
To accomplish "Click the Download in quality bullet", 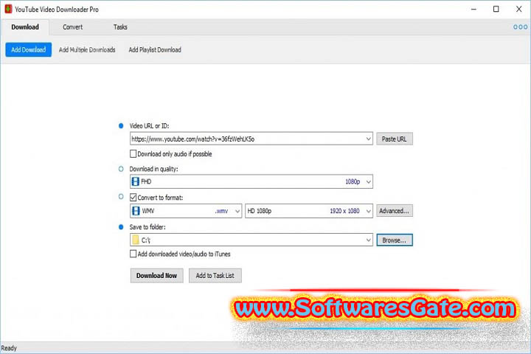I will (x=121, y=169).
